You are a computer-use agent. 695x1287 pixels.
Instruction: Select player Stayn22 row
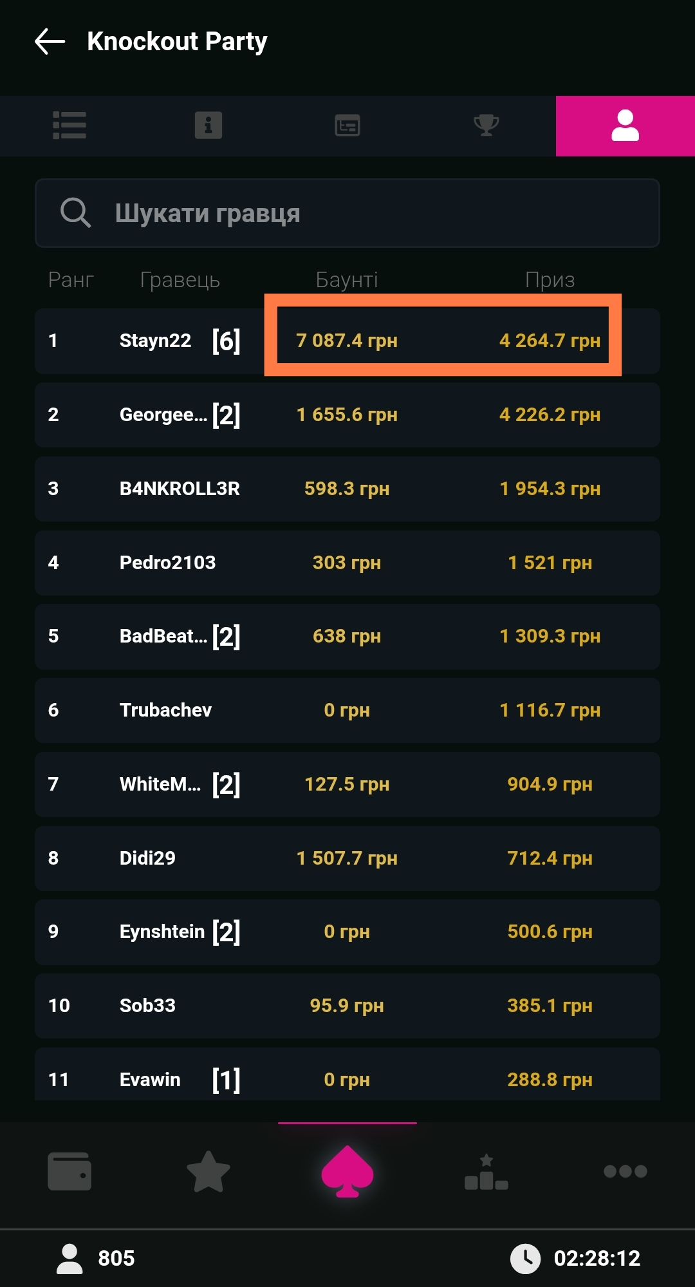155,341
